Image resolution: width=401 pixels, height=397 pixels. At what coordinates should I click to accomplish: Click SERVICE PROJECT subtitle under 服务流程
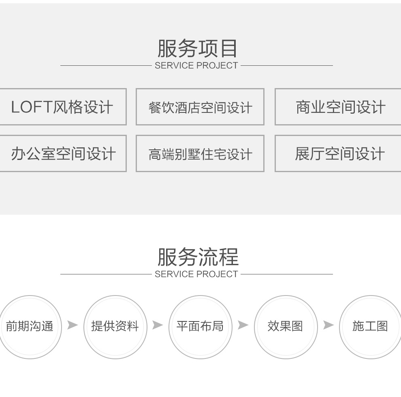coord(196,274)
